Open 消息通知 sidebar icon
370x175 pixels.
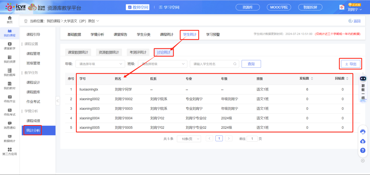10,125
